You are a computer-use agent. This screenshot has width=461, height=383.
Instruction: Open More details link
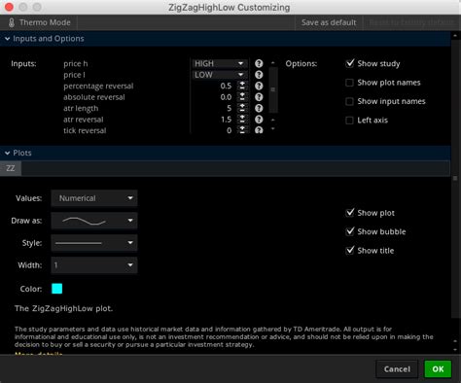(x=39, y=353)
